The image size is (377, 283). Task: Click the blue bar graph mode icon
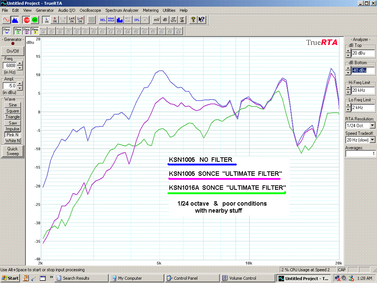point(120,20)
